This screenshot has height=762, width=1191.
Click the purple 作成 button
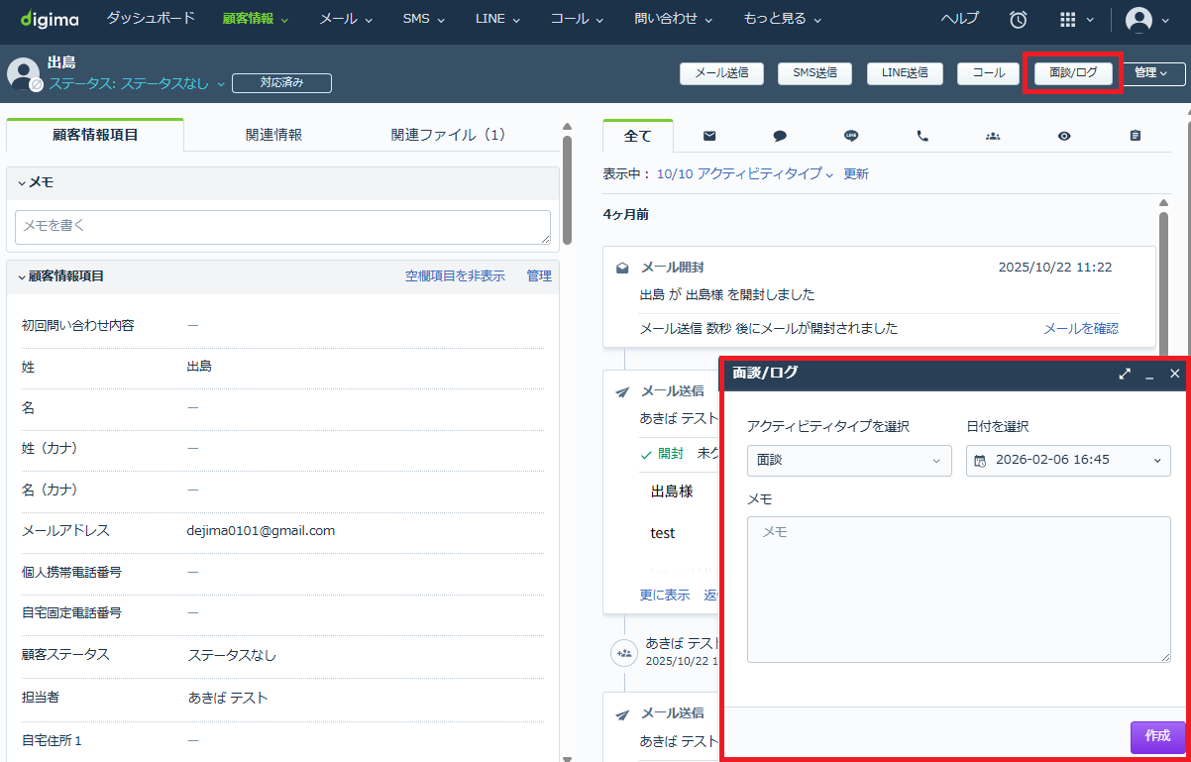tap(1157, 736)
